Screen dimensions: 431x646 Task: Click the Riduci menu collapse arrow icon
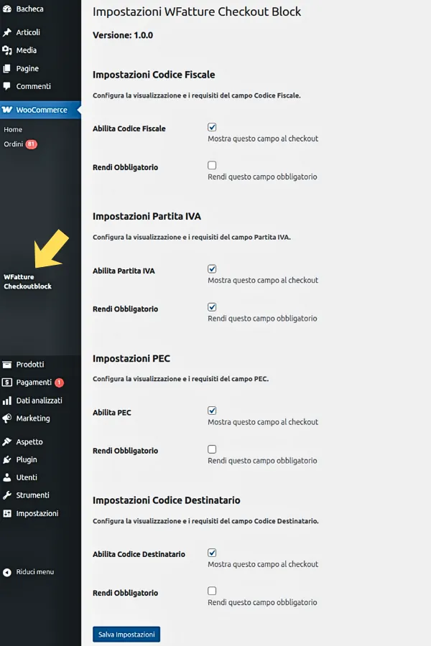pyautogui.click(x=6, y=572)
